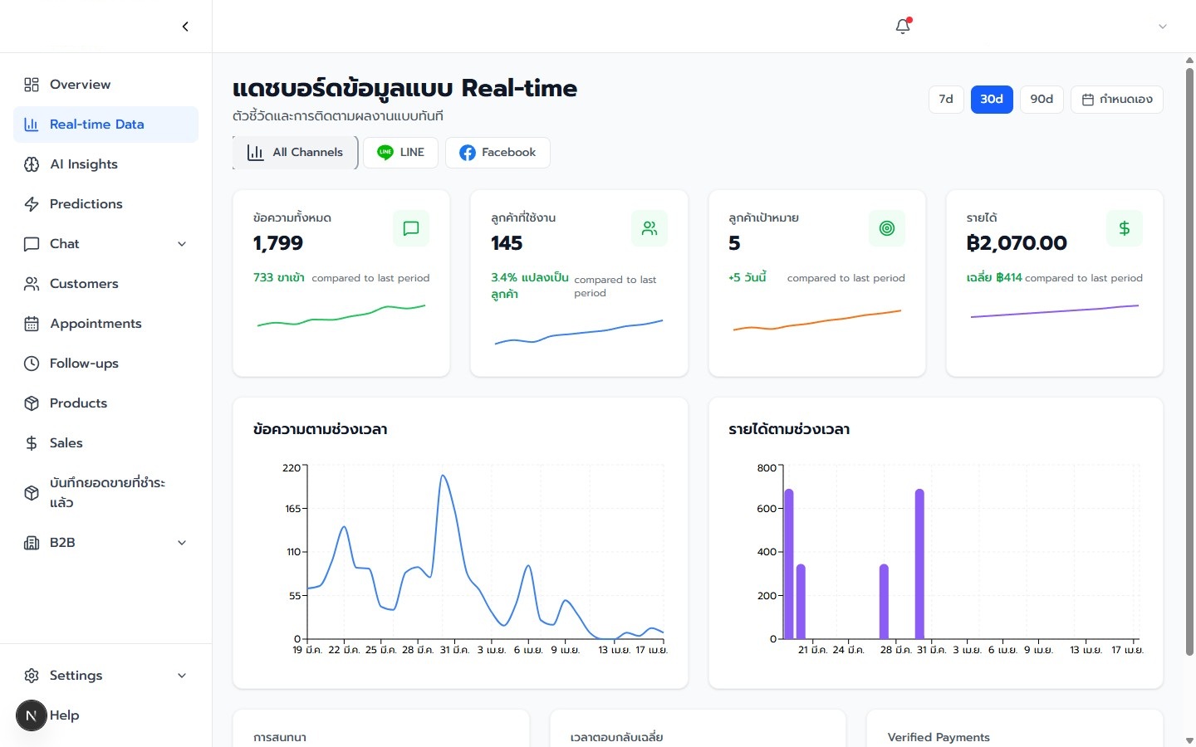
Task: Click the Sales dollar icon in sidebar
Action: coord(32,443)
